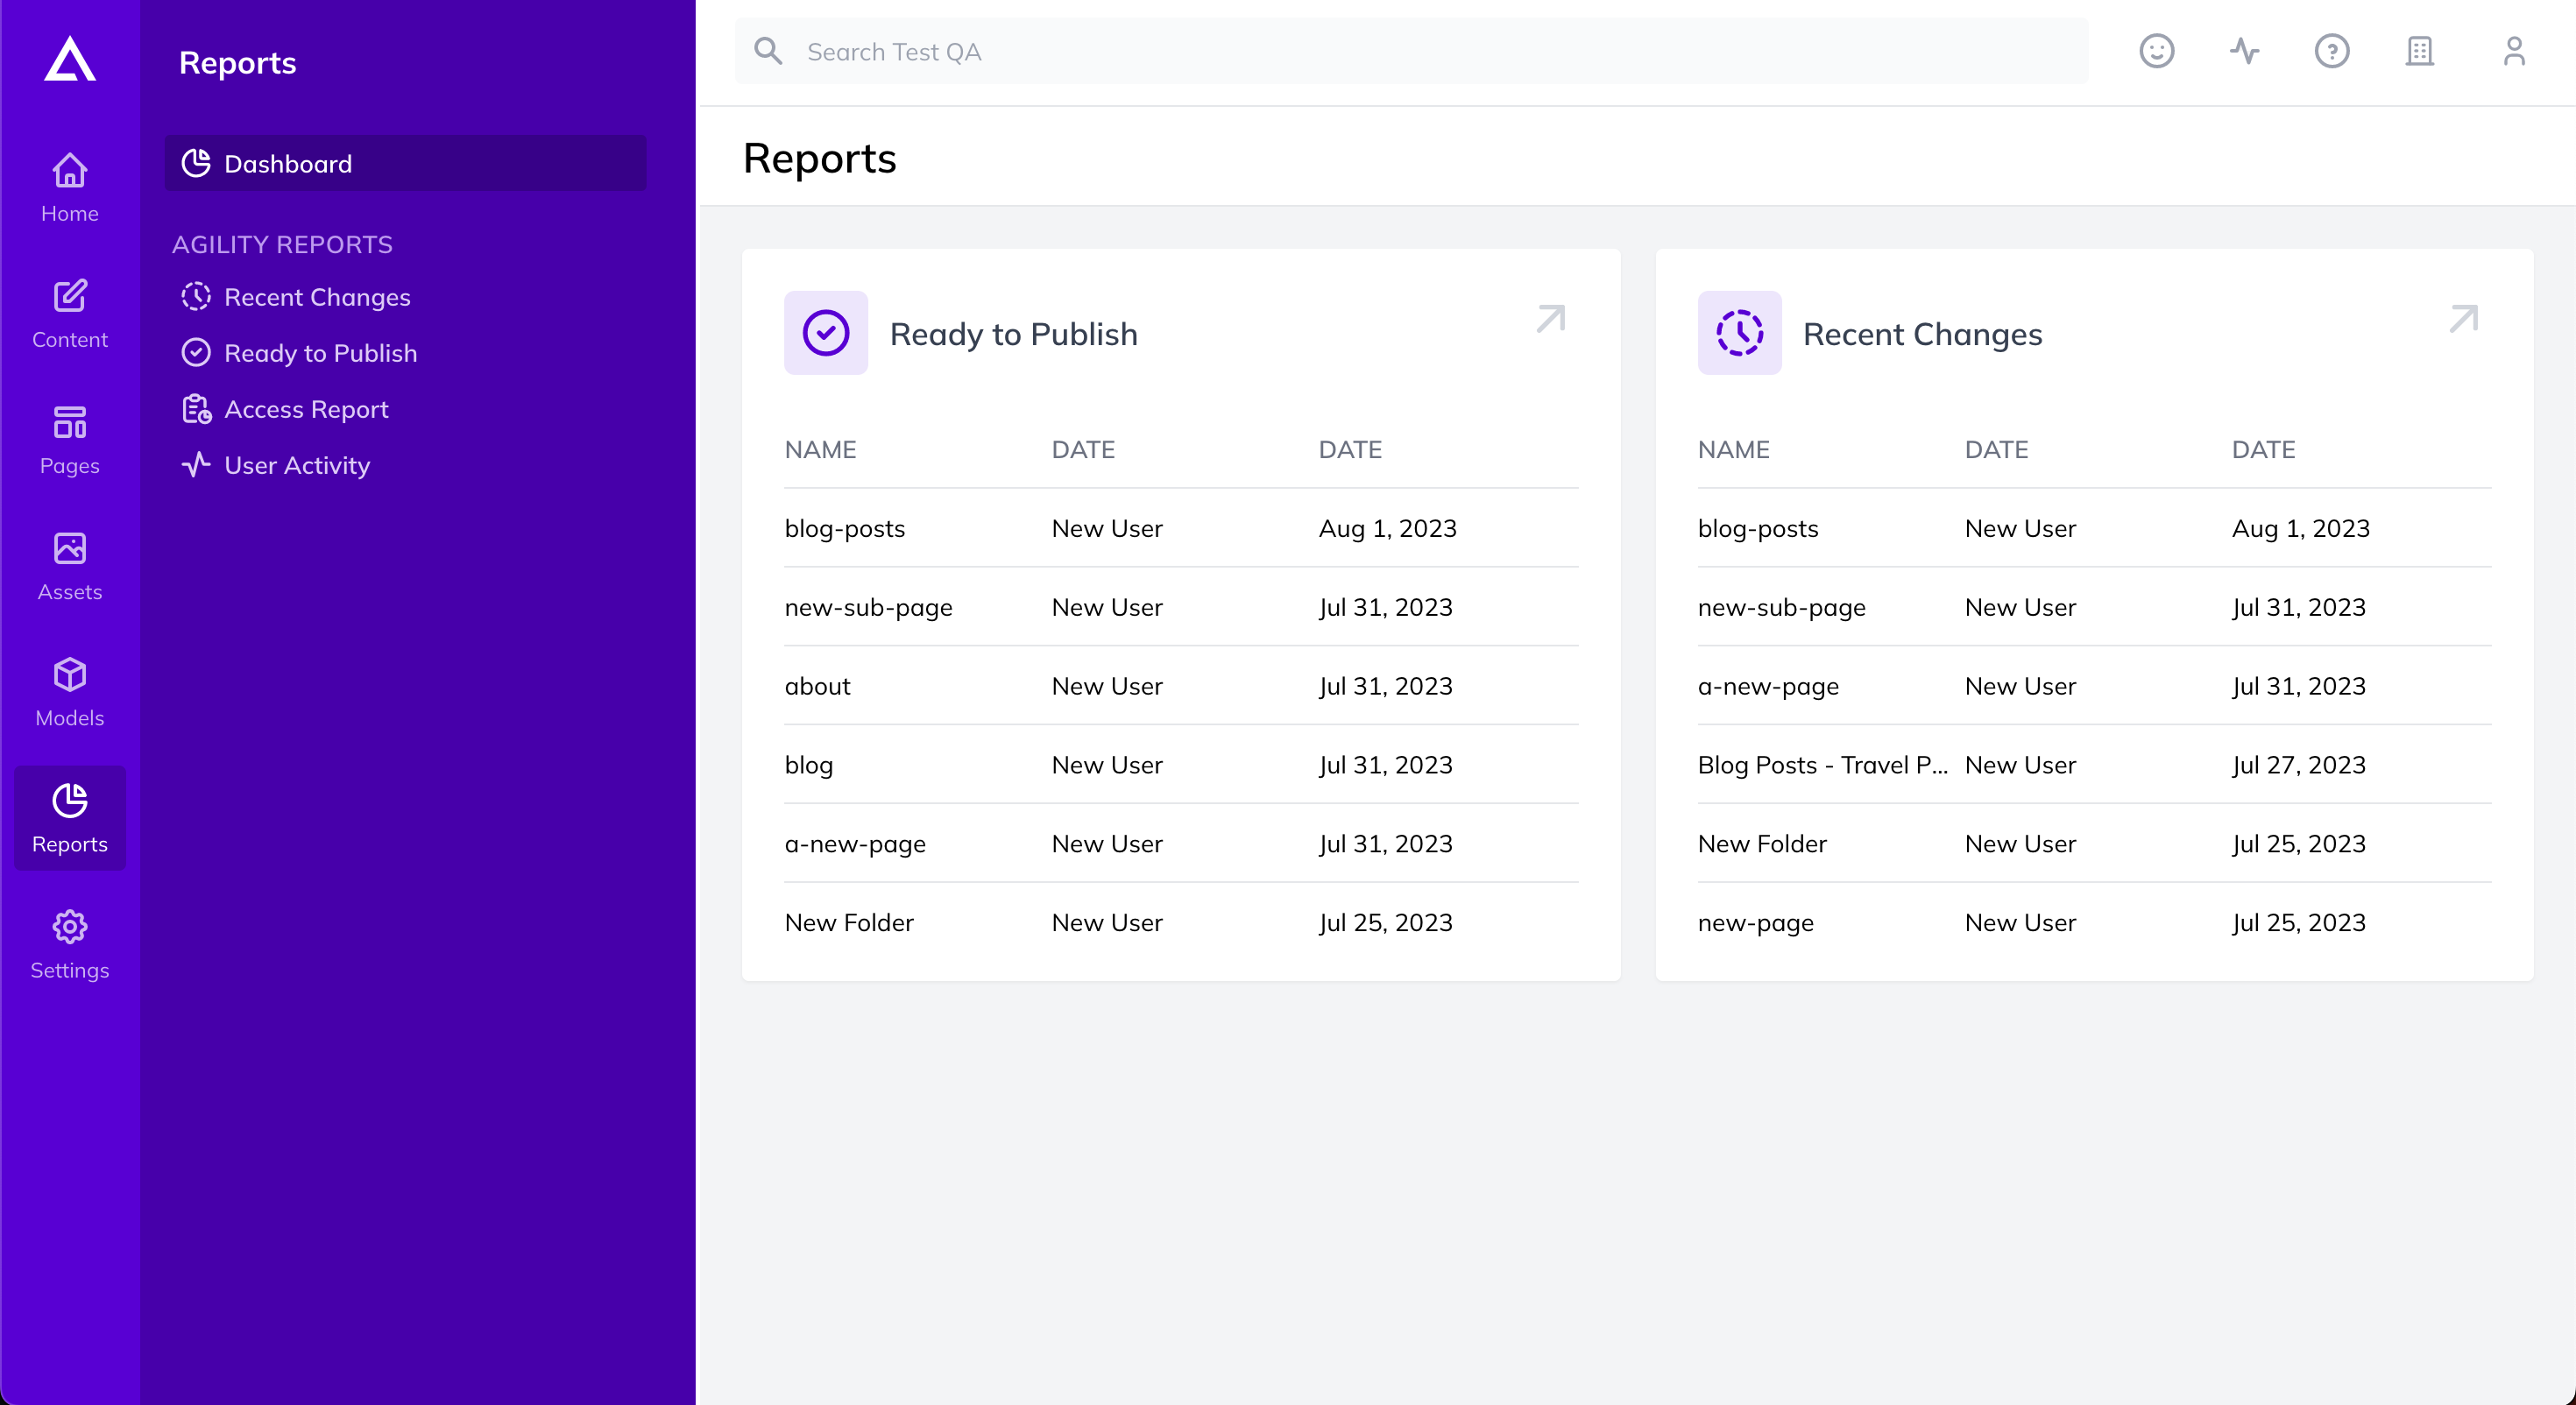
Task: Click New Folder in Recent Changes table
Action: pos(1763,844)
